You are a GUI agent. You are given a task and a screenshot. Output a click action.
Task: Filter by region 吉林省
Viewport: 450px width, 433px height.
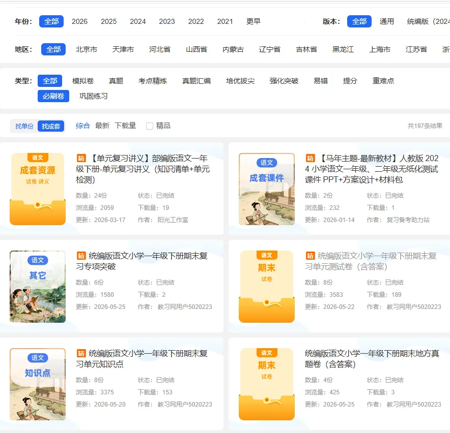[306, 49]
